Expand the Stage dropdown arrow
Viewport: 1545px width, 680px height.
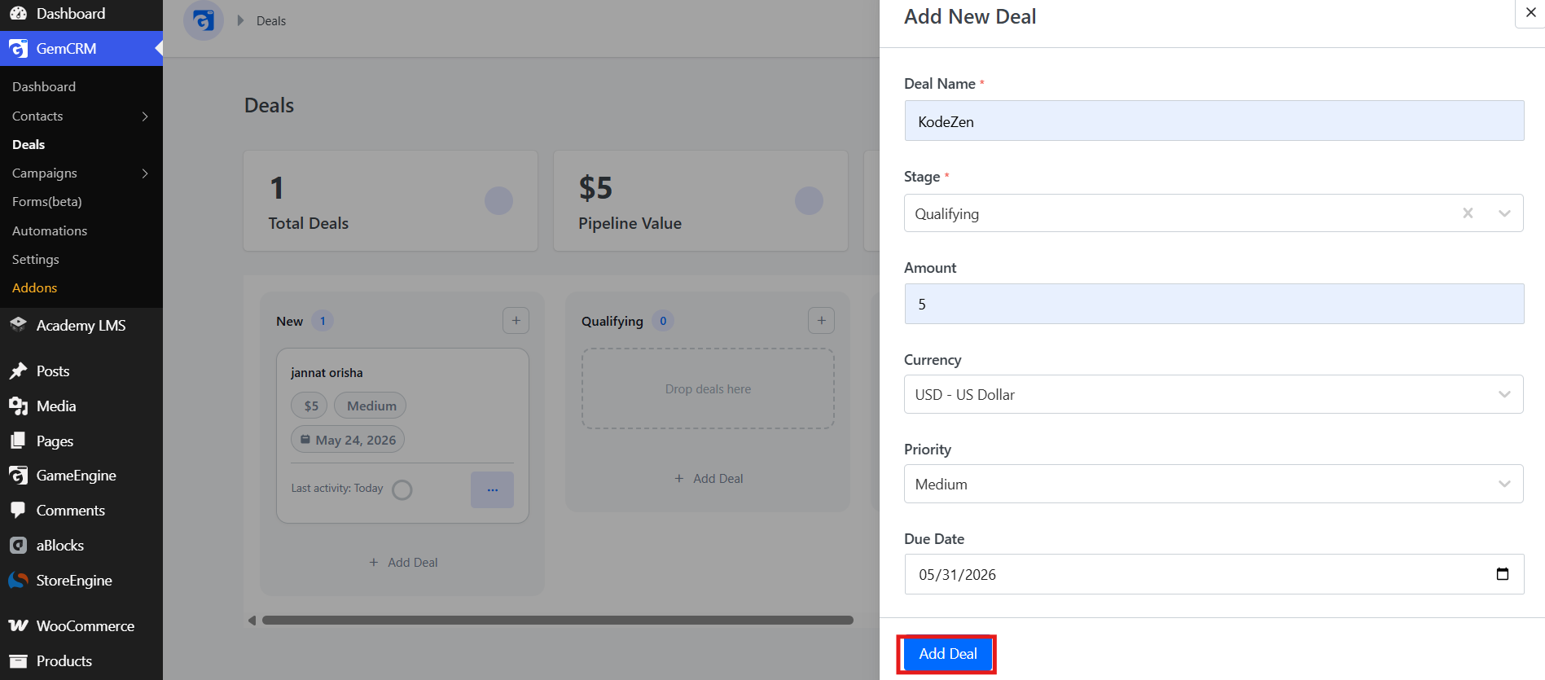[x=1504, y=213]
